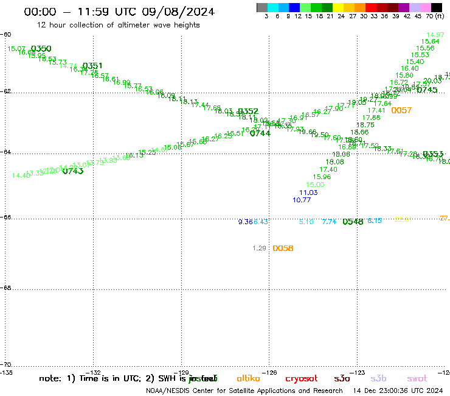Select the 0351 time marker
The width and height of the screenshot is (450, 396).
click(x=92, y=66)
